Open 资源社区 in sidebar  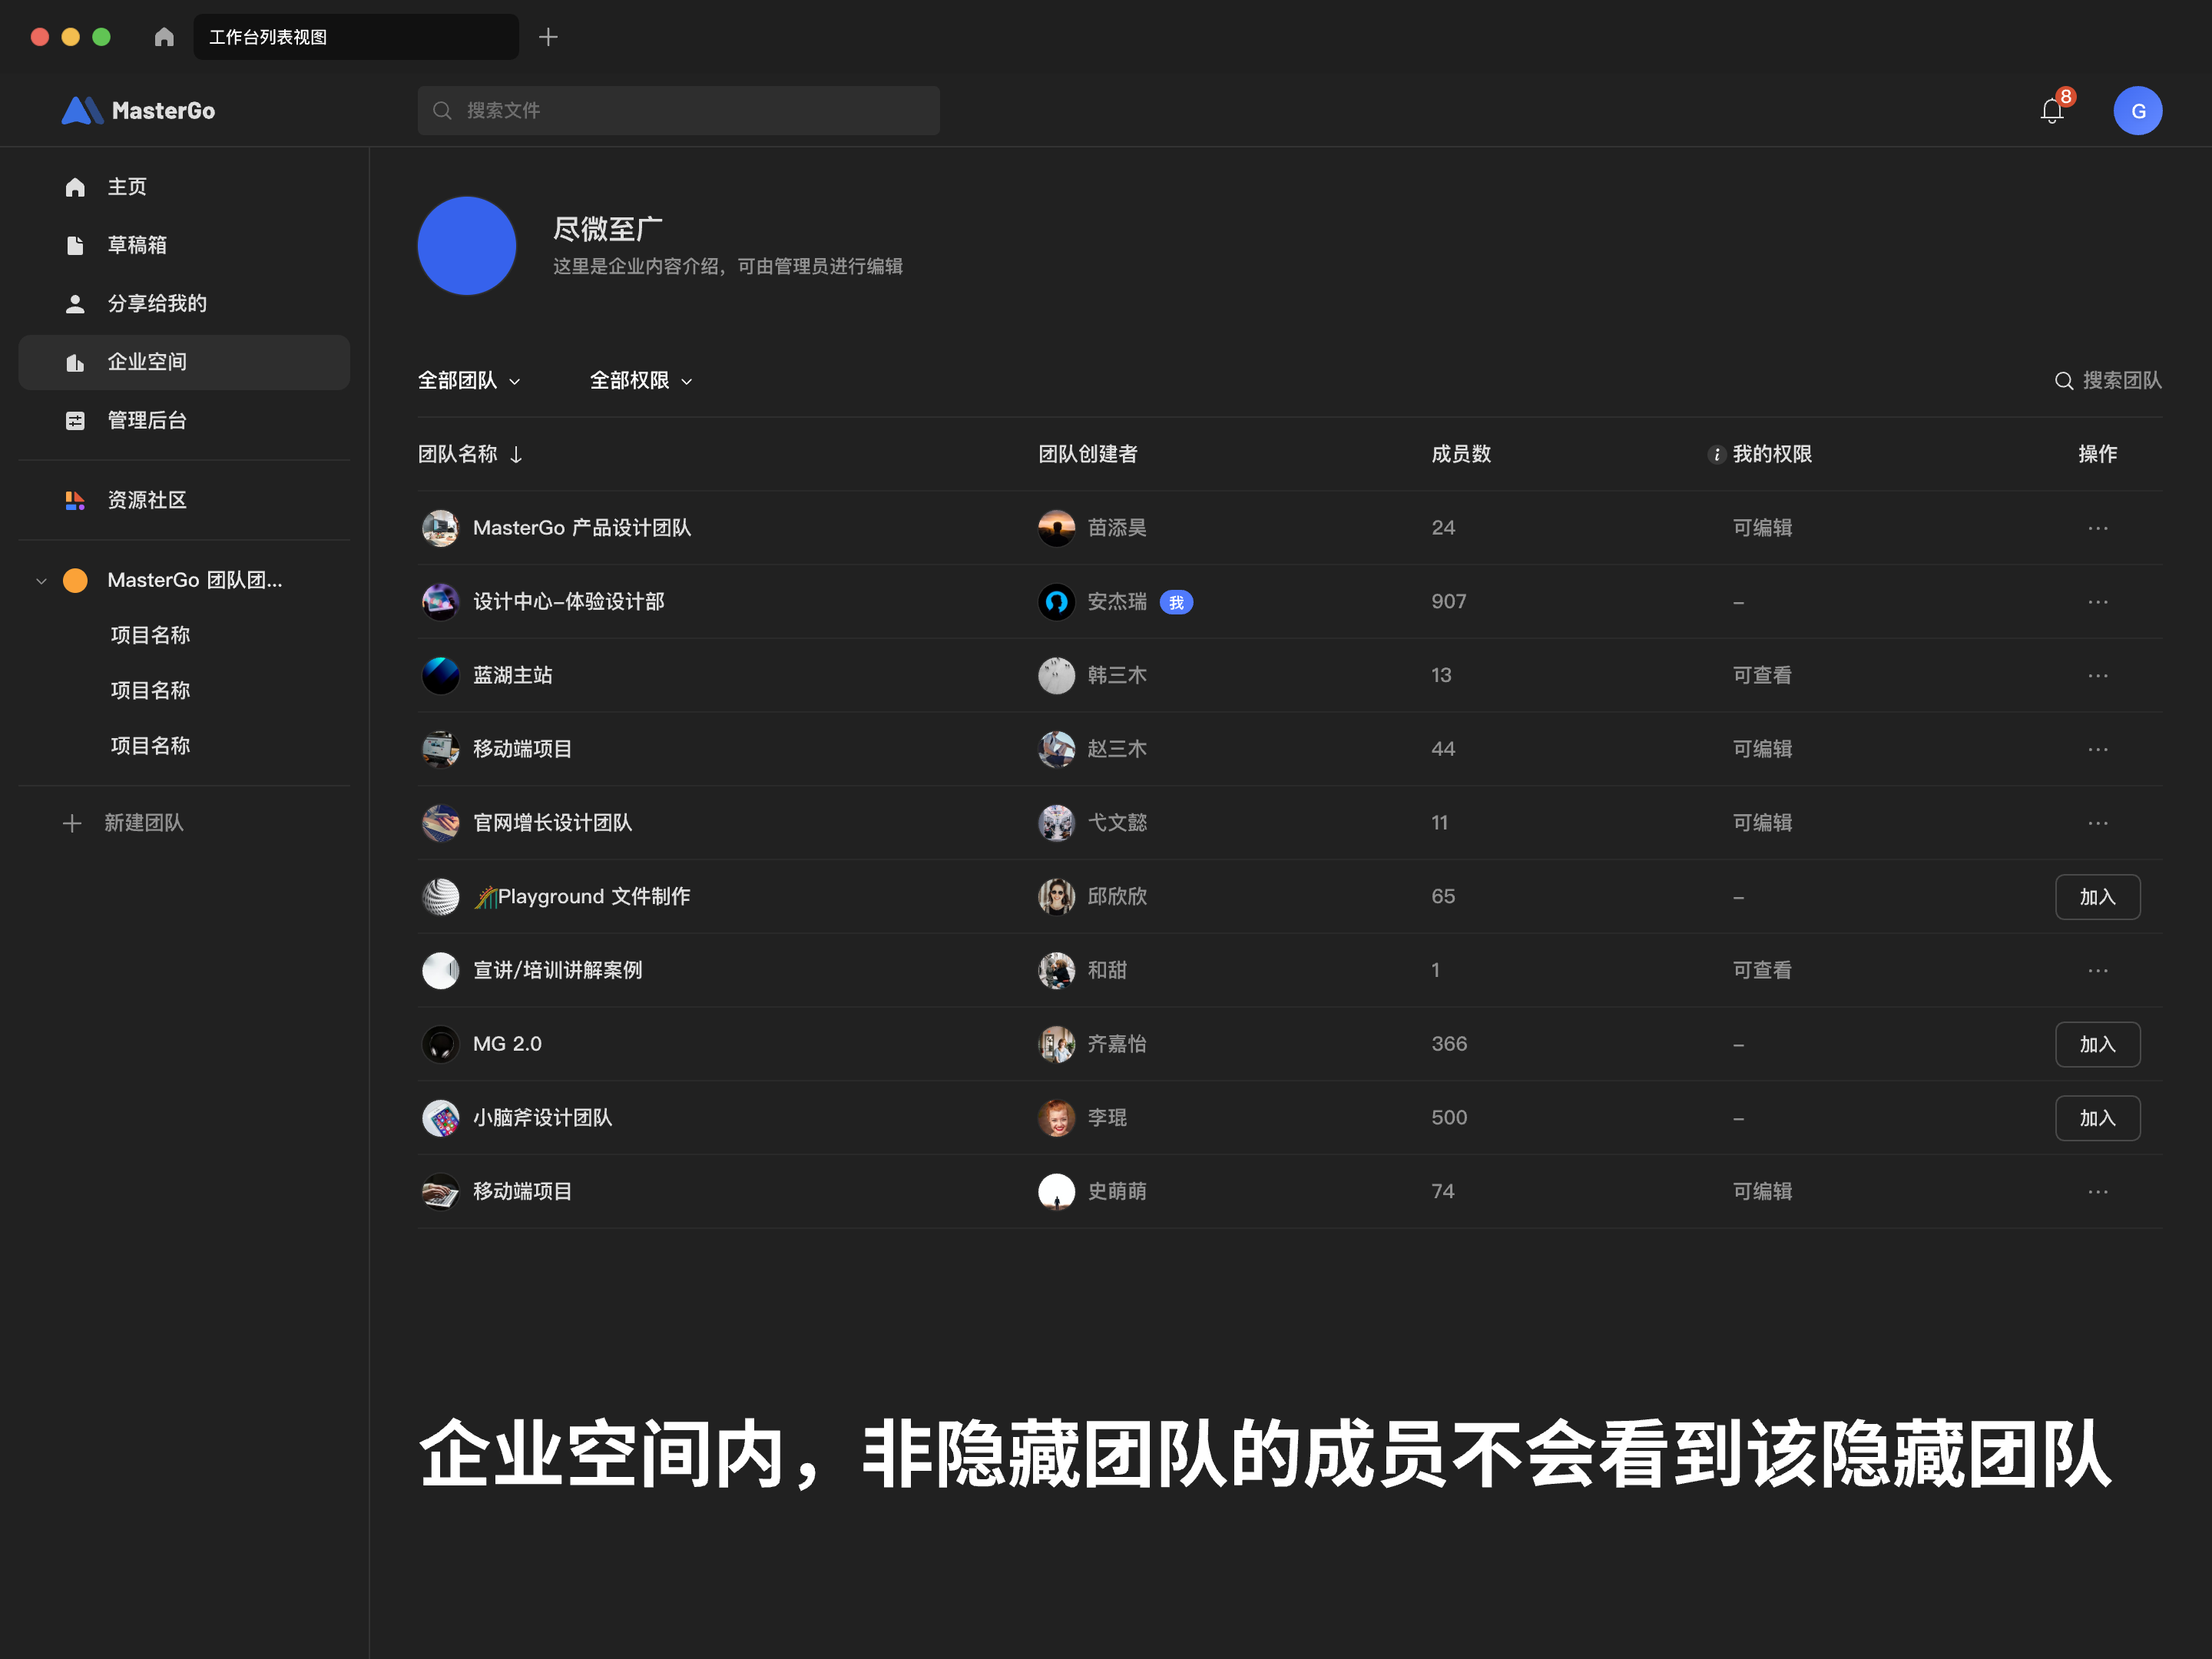pos(184,500)
